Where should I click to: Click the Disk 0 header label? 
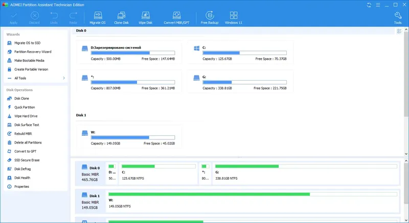[x=81, y=31]
